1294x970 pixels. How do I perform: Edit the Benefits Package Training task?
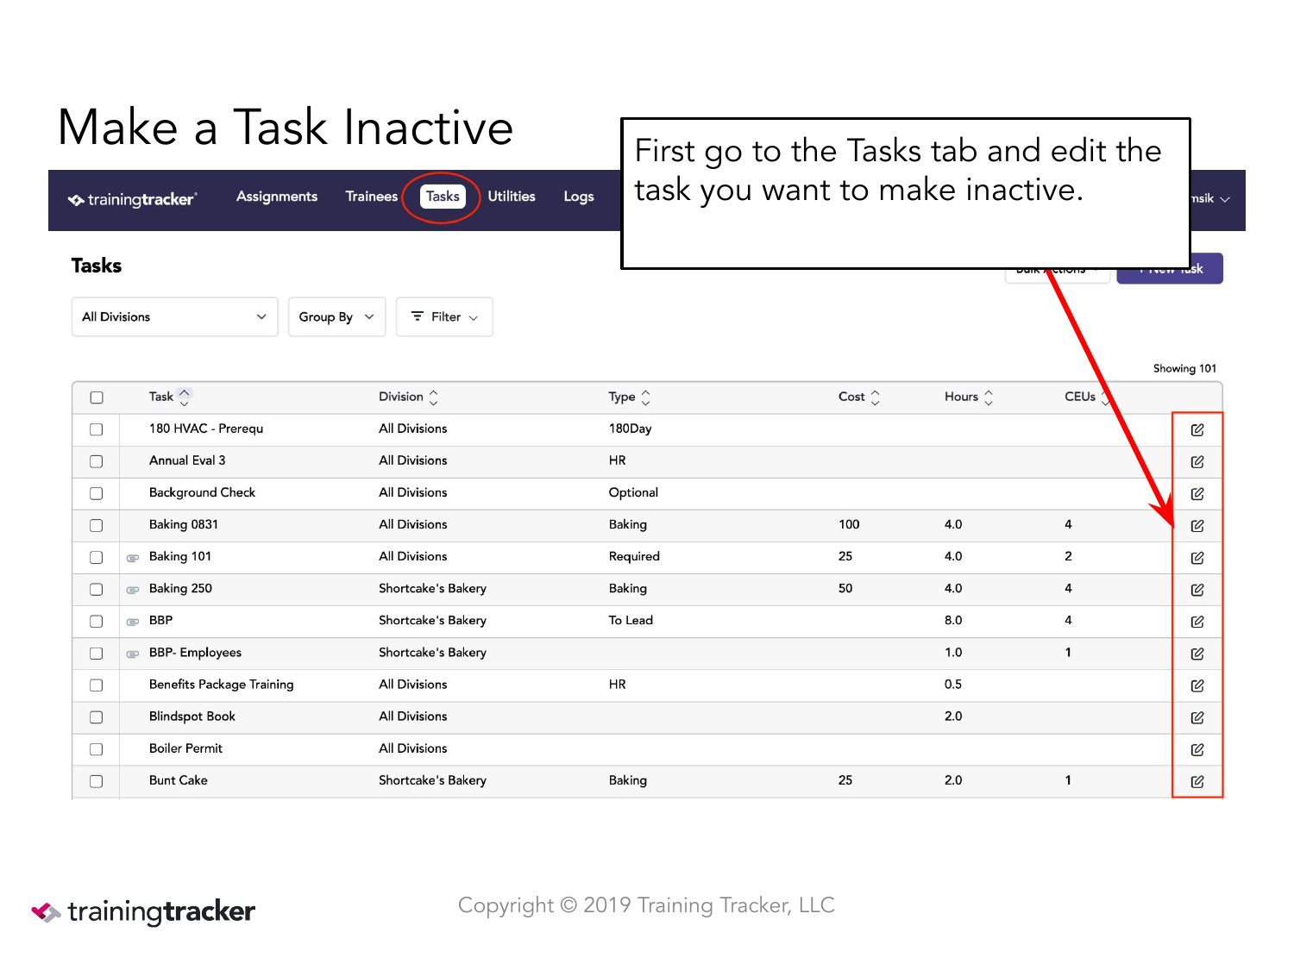1197,685
